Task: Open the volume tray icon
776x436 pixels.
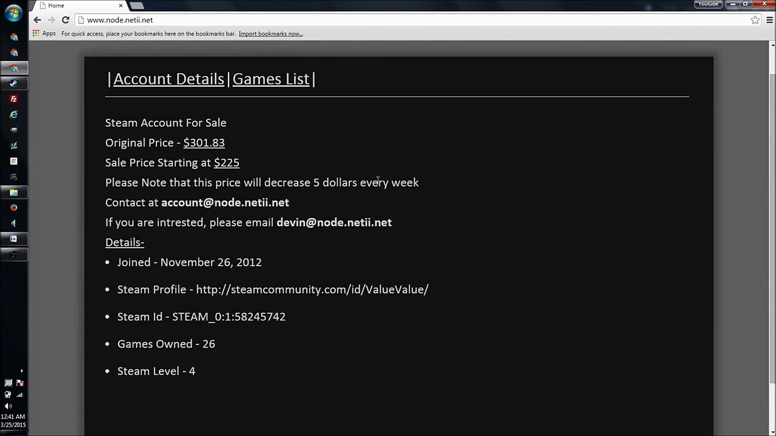Action: [x=8, y=406]
